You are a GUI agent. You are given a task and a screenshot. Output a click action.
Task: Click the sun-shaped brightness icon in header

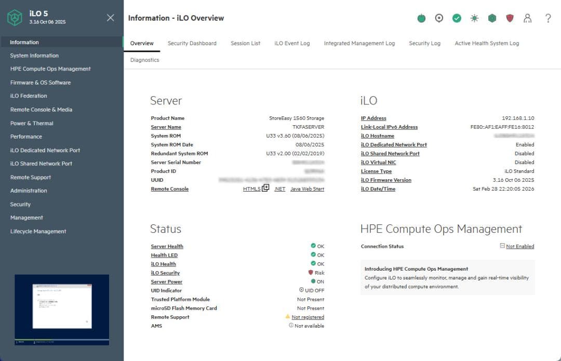click(474, 18)
